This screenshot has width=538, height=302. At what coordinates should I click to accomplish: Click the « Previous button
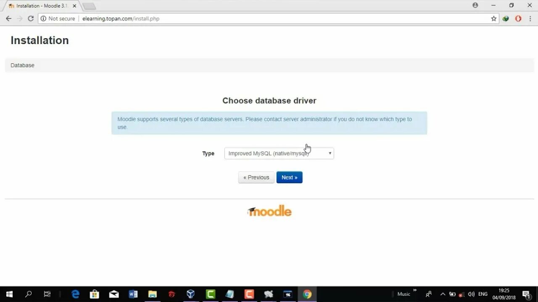tap(256, 177)
